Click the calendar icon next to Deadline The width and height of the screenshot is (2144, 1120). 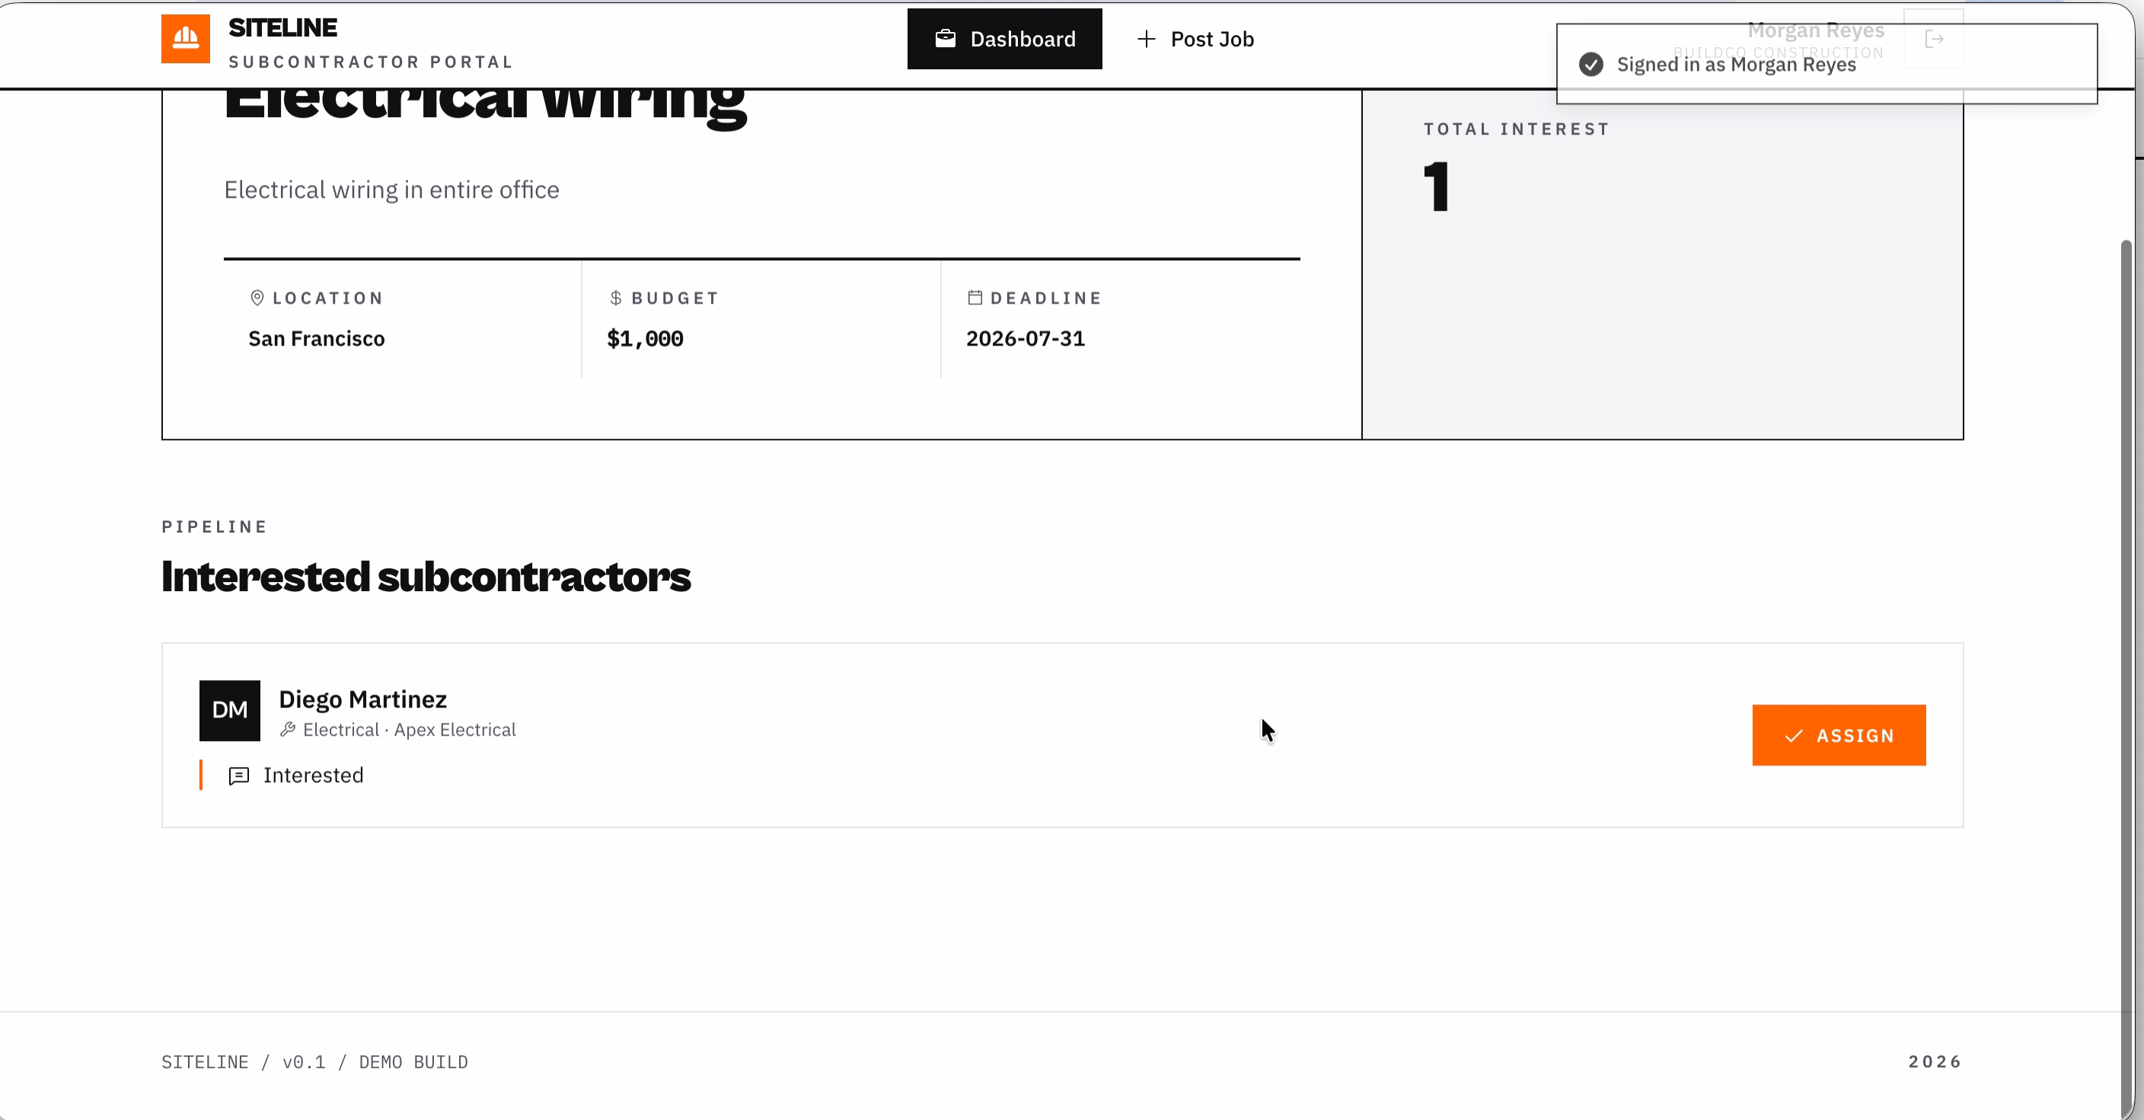click(x=975, y=297)
